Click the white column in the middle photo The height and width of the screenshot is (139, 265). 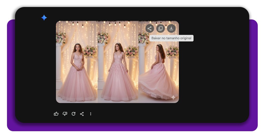pyautogui.click(x=101, y=65)
